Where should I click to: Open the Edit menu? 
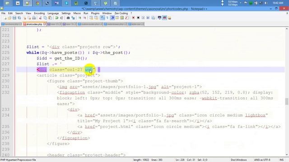point(10,13)
